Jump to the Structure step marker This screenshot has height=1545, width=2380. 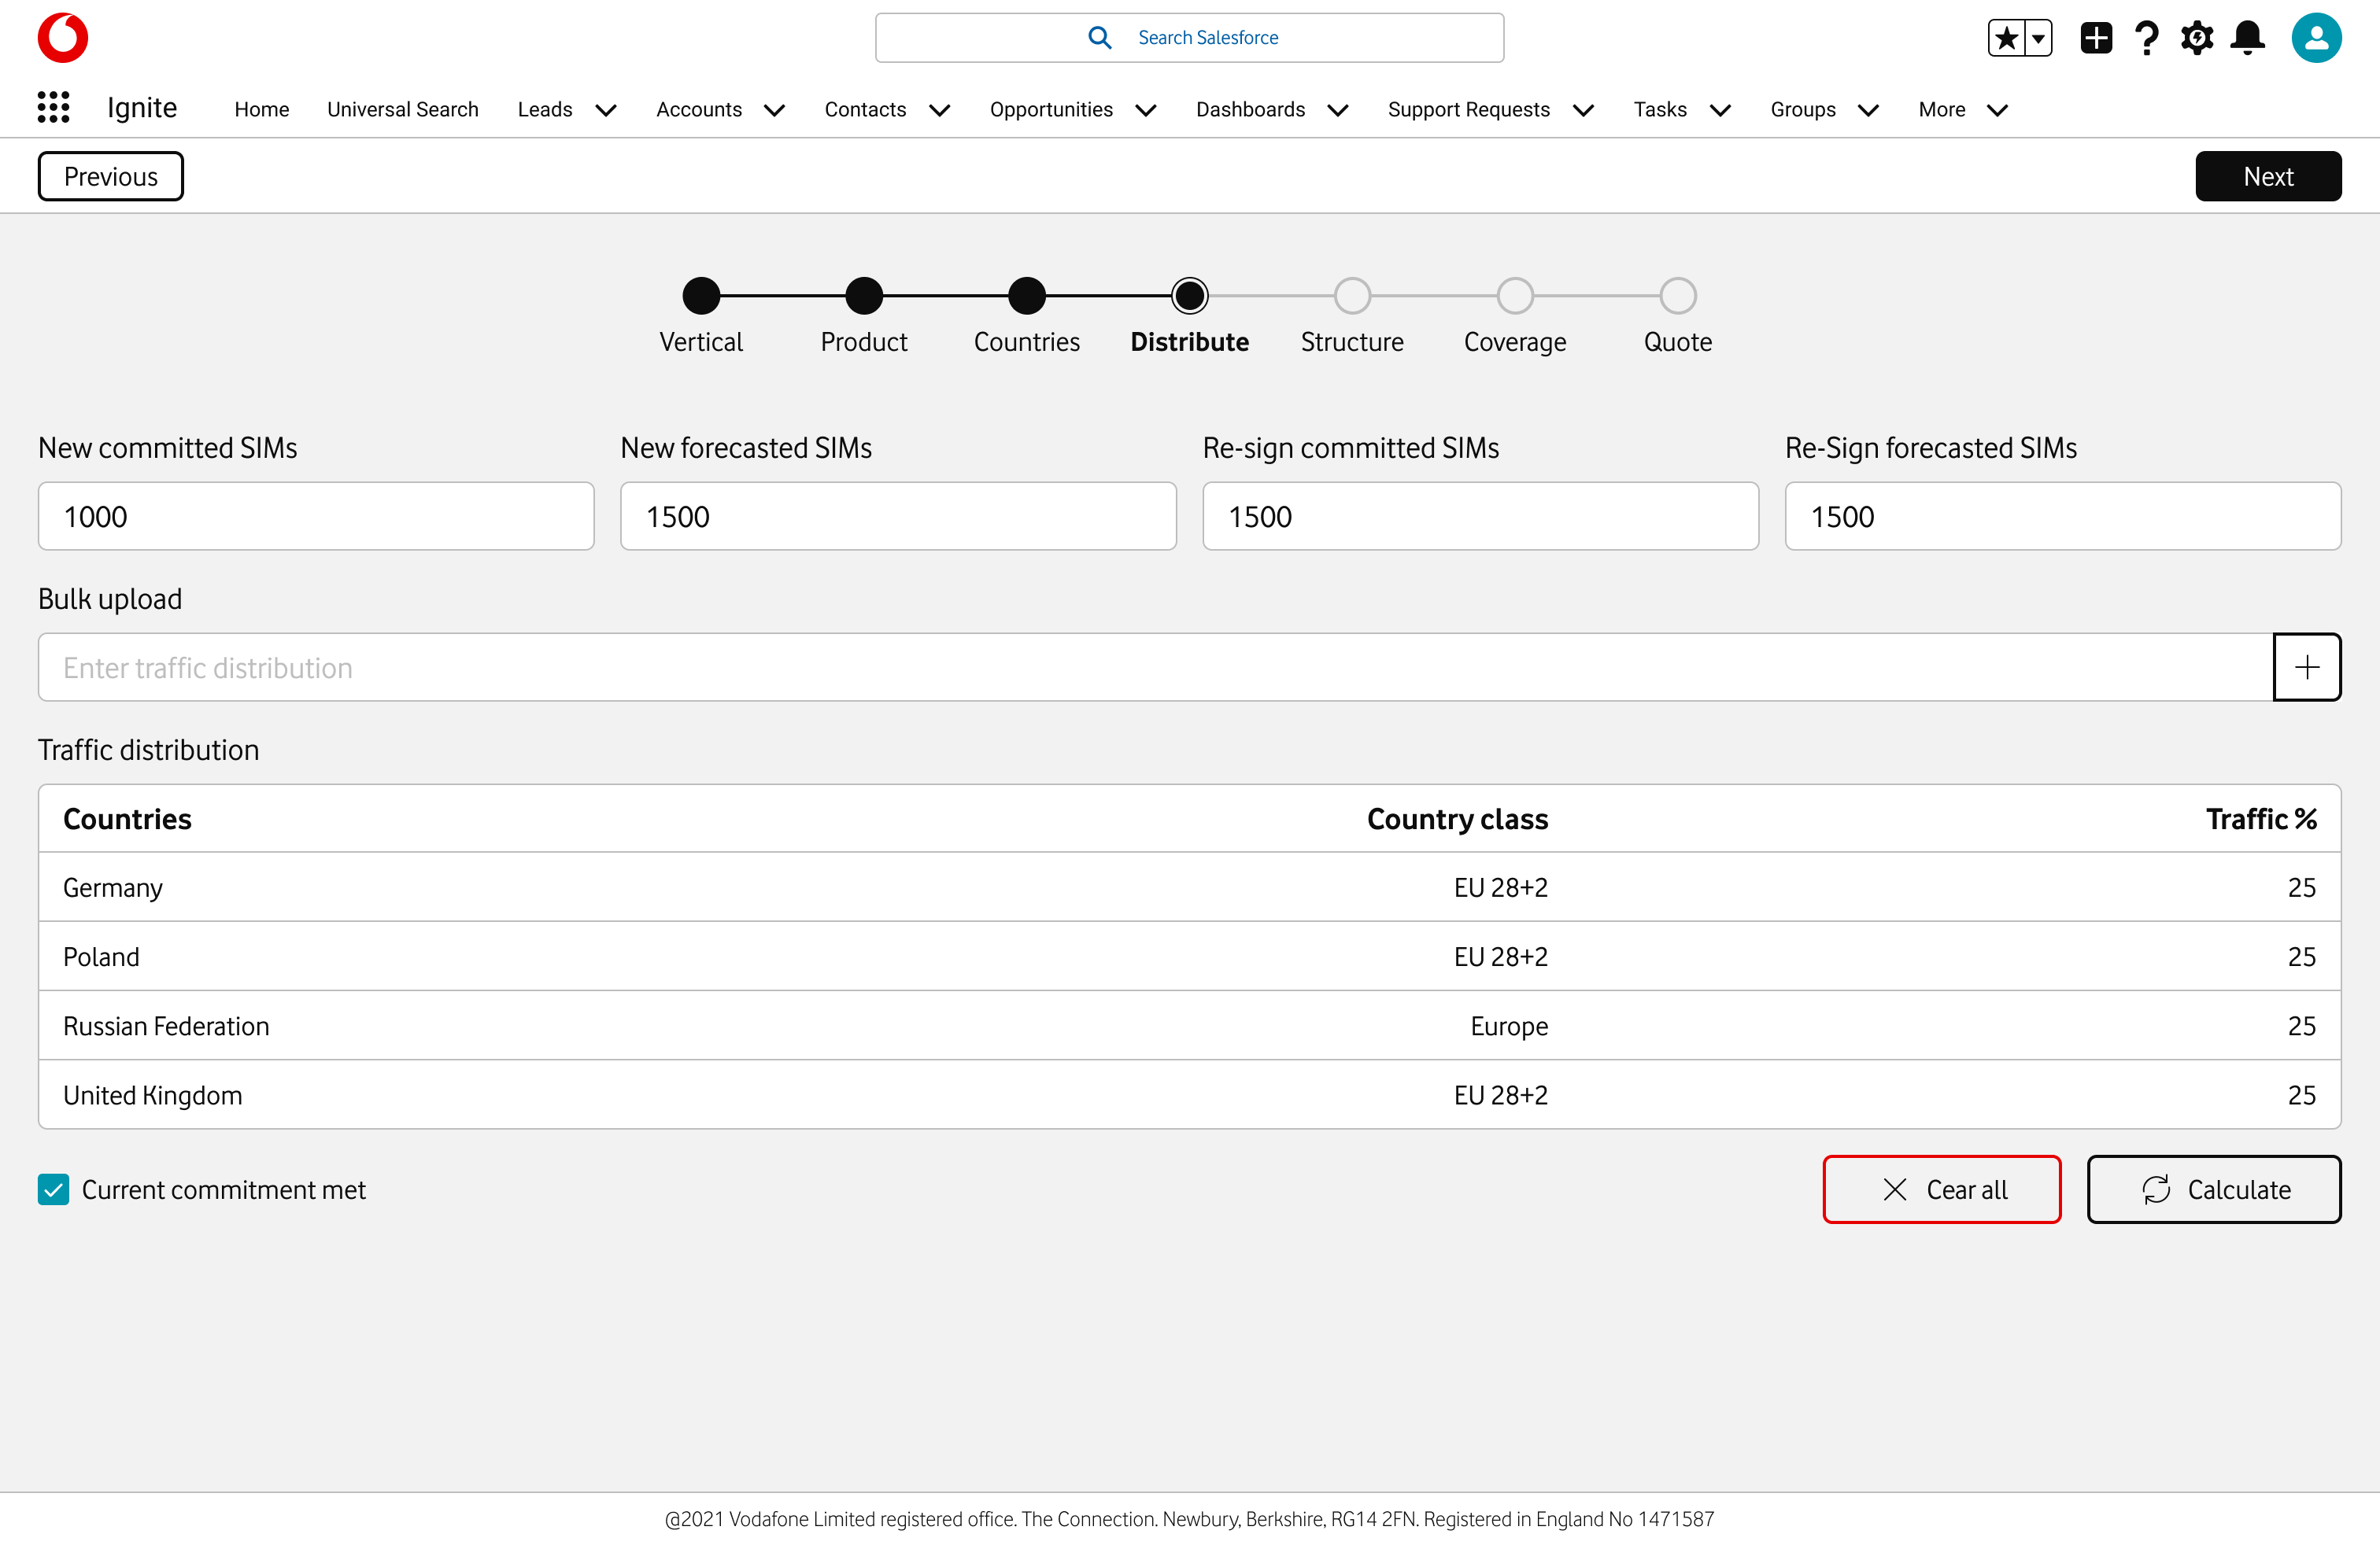(x=1352, y=296)
